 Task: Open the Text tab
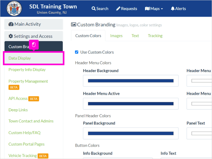135,36
